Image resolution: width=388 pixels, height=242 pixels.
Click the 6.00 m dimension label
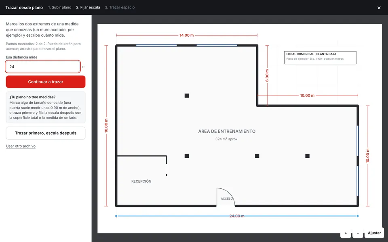click(x=267, y=75)
